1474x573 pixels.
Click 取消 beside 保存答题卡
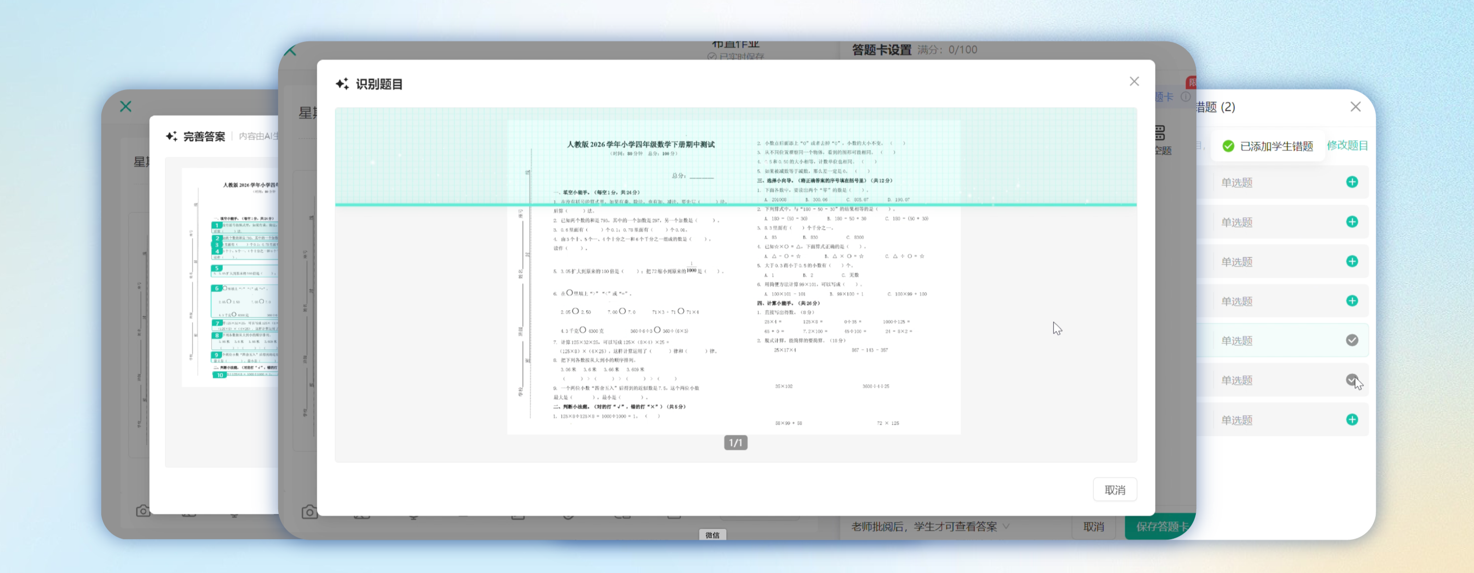click(x=1093, y=527)
